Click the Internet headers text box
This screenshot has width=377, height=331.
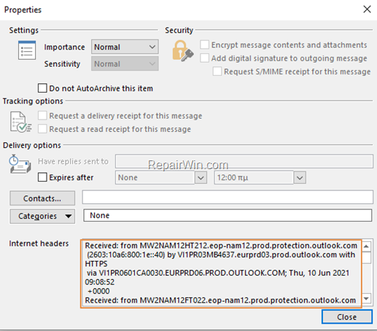pos(221,273)
